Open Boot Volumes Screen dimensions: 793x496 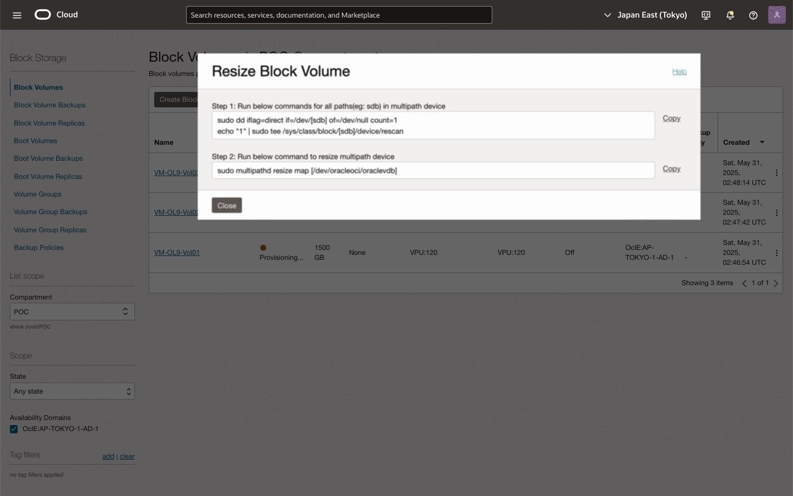35,141
